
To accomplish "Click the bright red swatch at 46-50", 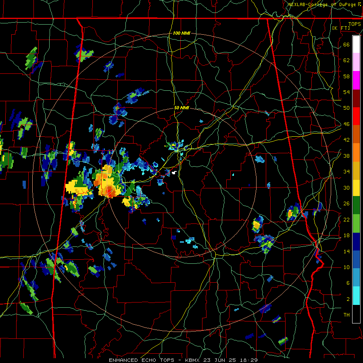I will [x=356, y=117].
